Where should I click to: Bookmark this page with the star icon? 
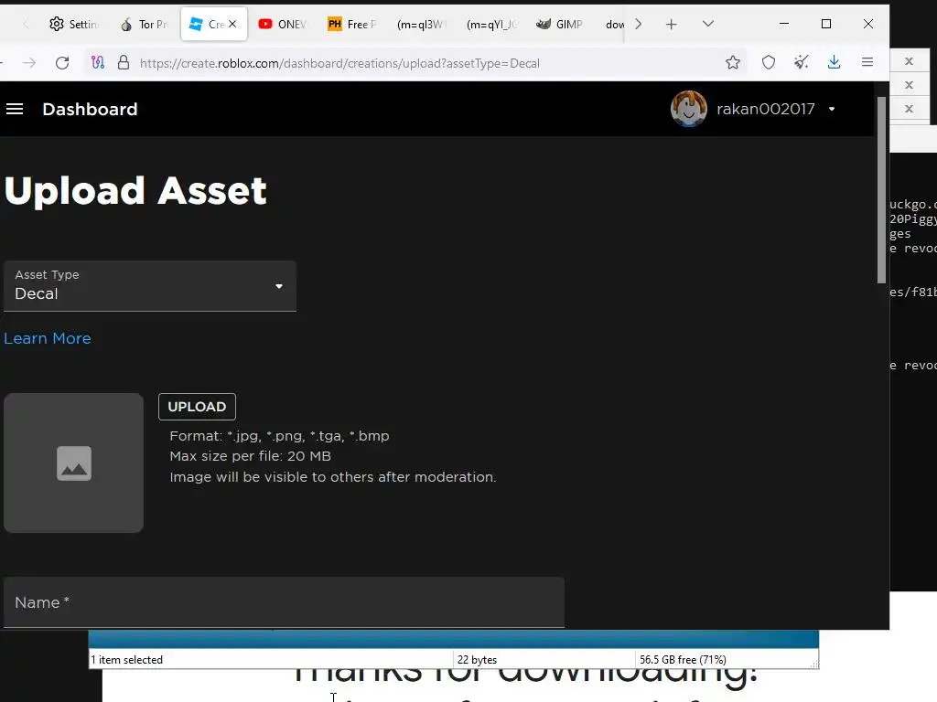click(733, 63)
